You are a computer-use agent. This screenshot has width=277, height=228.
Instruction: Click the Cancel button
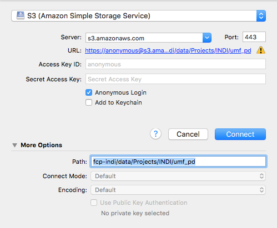[x=188, y=134]
